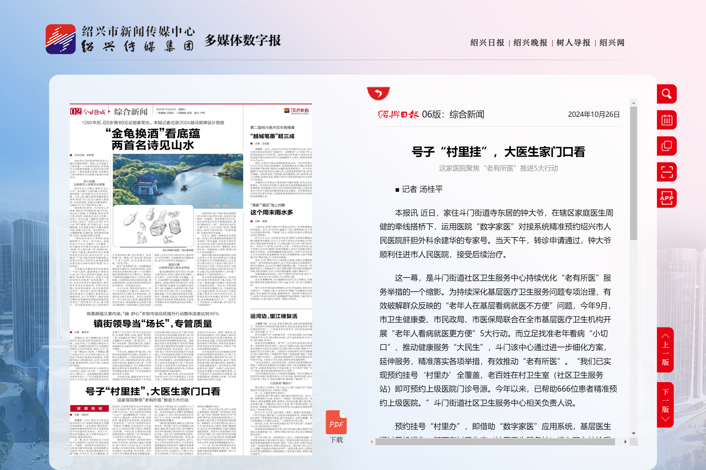
Task: Open article 运河边，望江楼复活 on page
Action: (x=274, y=316)
